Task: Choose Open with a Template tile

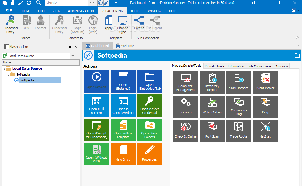Action: pos(123,130)
